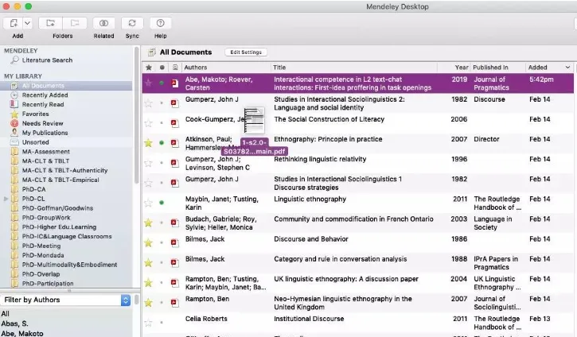577x337 pixels.
Task: Filter by author Abe, Makoto
Action: coord(22,333)
